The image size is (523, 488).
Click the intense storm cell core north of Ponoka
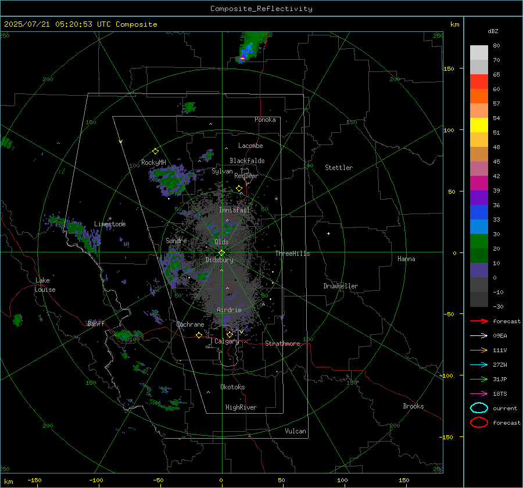tap(242, 59)
